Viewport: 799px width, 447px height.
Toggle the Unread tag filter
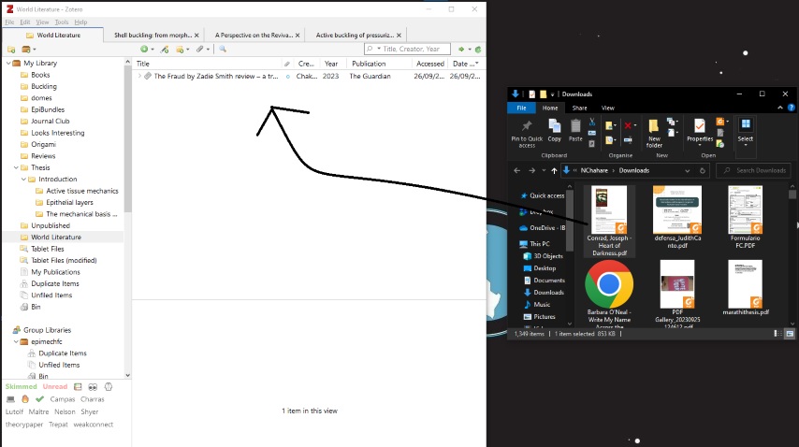point(54,386)
